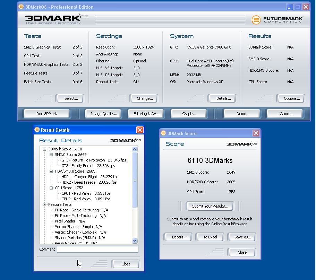Close the Result Details window with X
316x280 pixels.
coord(140,130)
